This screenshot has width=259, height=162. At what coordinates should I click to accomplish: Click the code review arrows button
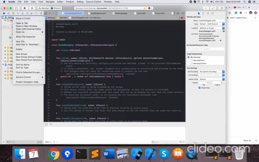click(213, 8)
